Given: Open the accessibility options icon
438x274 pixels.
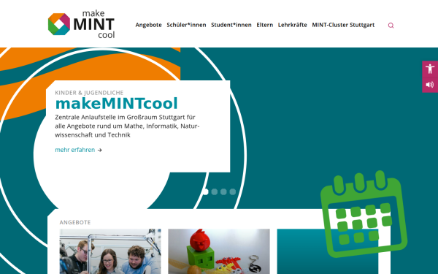Looking at the screenshot, I should [x=430, y=69].
